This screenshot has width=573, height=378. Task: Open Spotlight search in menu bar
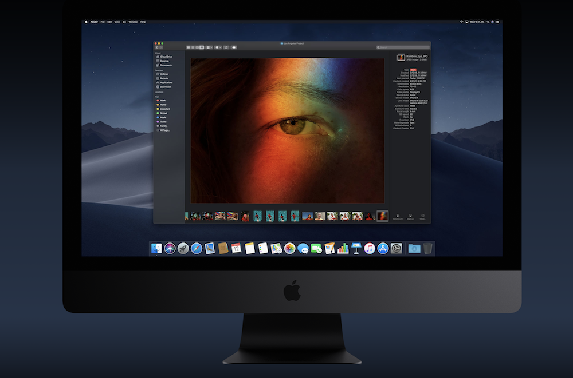[x=488, y=22]
